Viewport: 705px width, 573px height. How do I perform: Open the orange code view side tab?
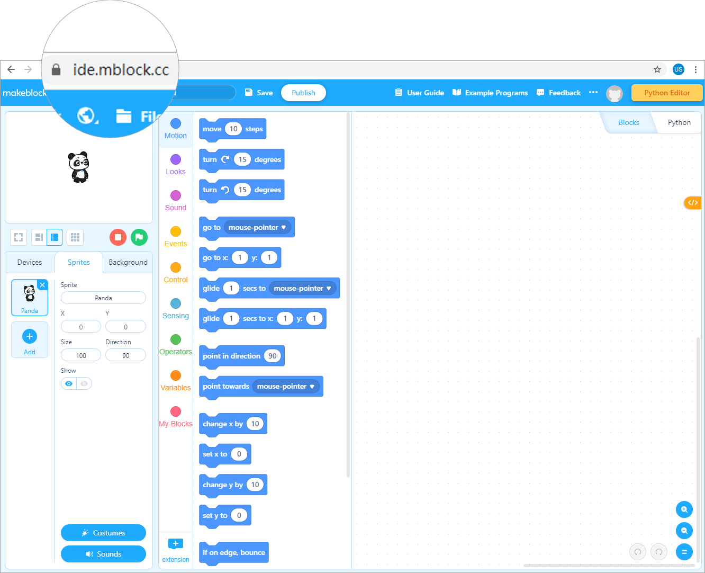[x=692, y=203]
